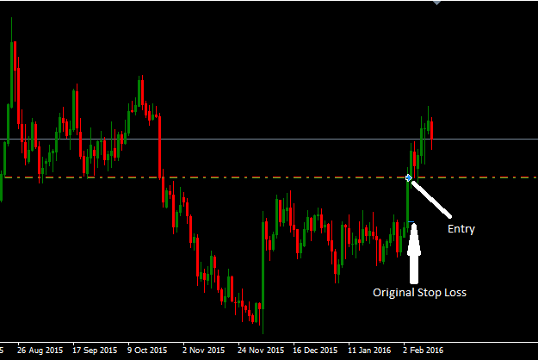Image resolution: width=538 pixels, height=360 pixels.
Task: Select the gray horizontal price line
Action: coord(269,139)
